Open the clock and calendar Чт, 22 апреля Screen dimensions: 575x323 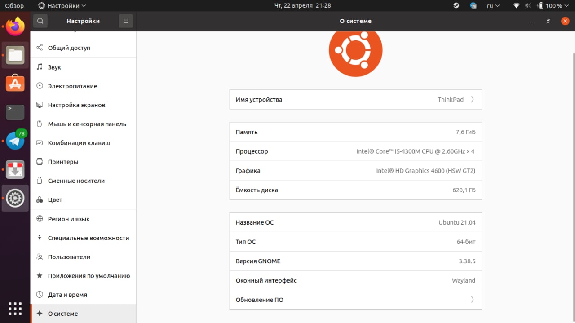(302, 6)
